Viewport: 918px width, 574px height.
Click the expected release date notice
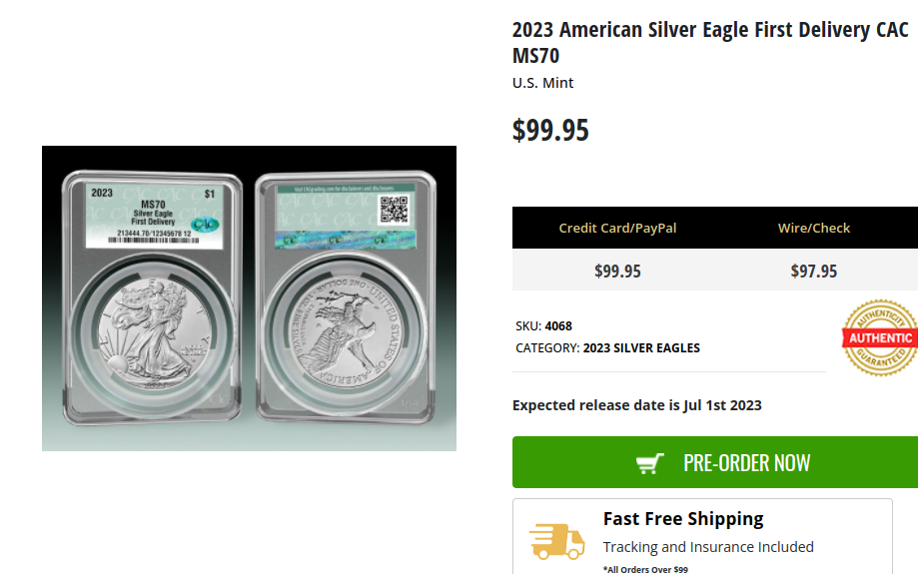(x=636, y=405)
